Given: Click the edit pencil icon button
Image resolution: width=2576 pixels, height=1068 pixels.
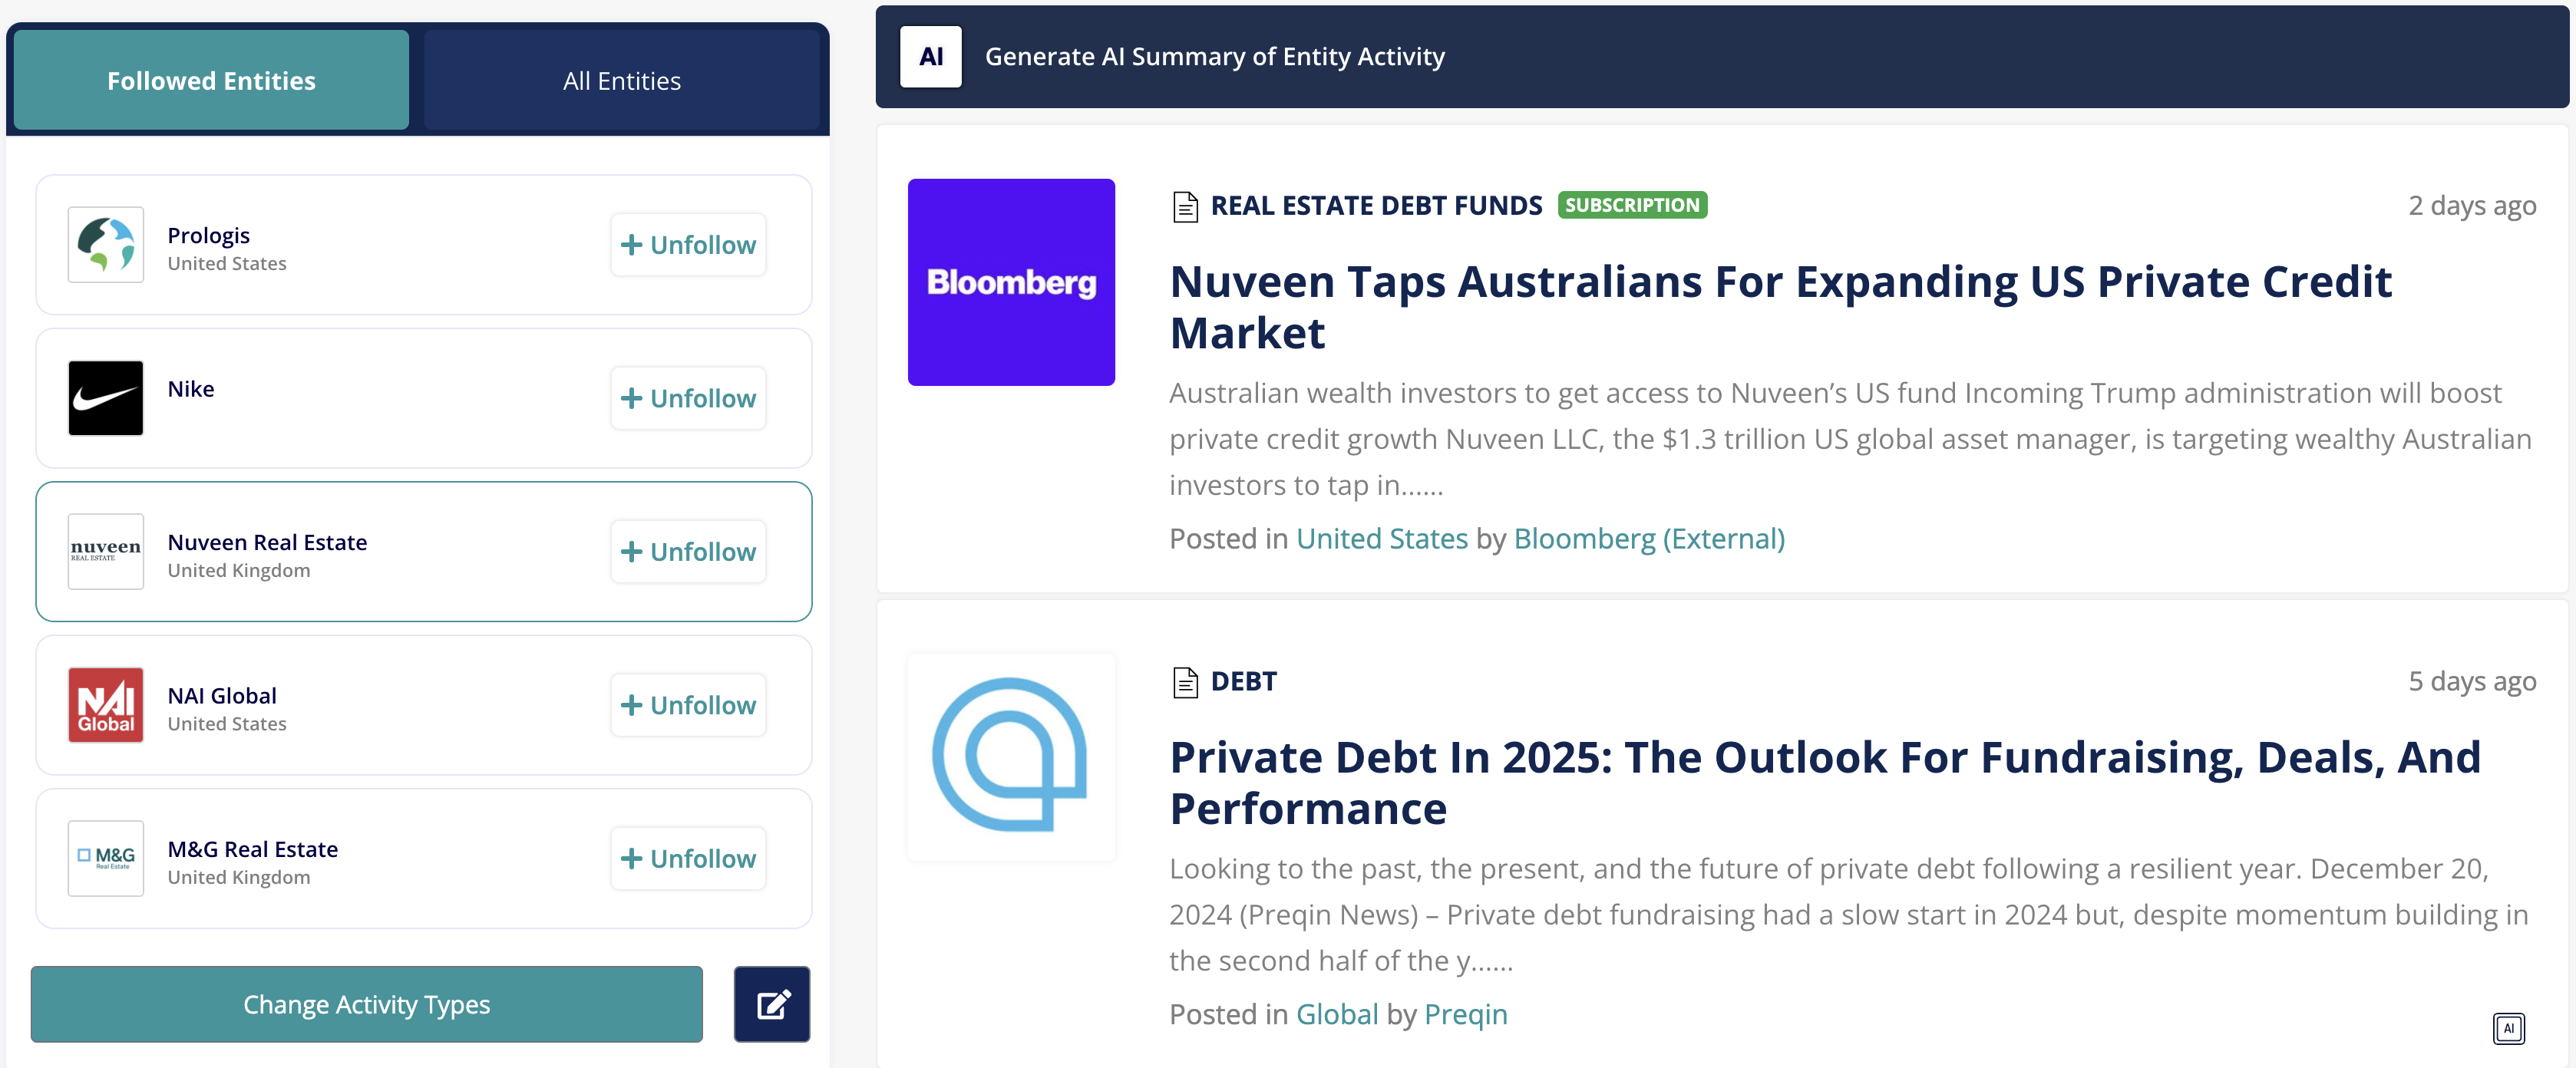Looking at the screenshot, I should click(772, 1004).
